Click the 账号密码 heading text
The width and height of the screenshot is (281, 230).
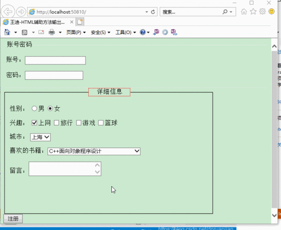(x=19, y=44)
